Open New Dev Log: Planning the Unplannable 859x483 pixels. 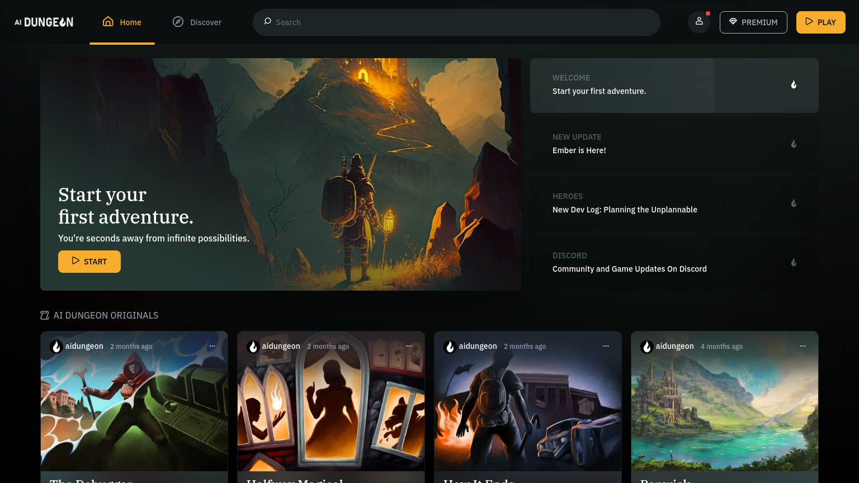pos(624,210)
